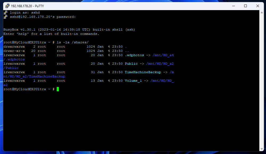Viewport: 266px width, 154px height.
Task: Click the 'Public' symlink name
Action: click(131, 64)
